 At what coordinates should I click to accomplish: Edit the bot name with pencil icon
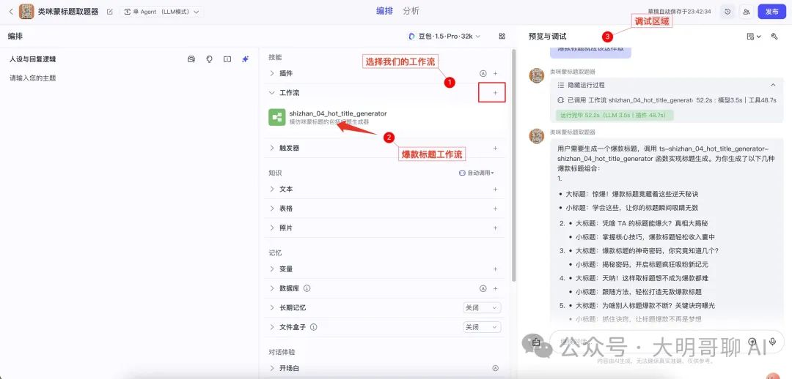click(x=109, y=12)
